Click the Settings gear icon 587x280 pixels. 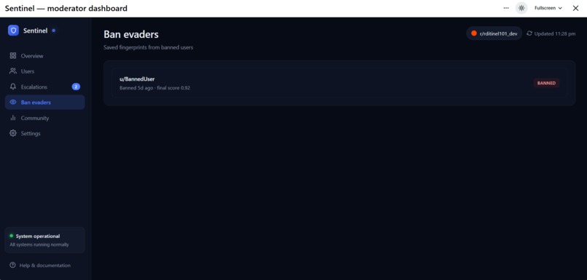(13, 133)
